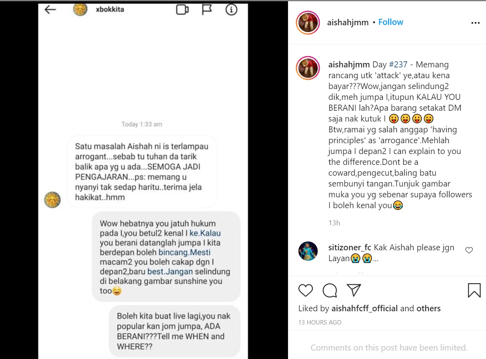486x359 pixels.
Task: View the others who liked the post
Action: [x=429, y=308]
